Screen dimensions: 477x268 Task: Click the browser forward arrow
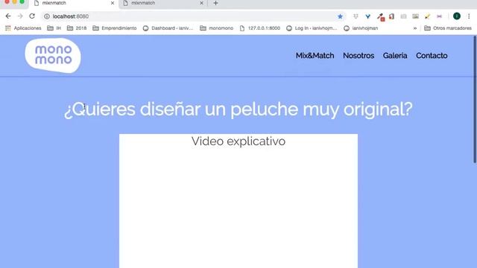pyautogui.click(x=20, y=16)
